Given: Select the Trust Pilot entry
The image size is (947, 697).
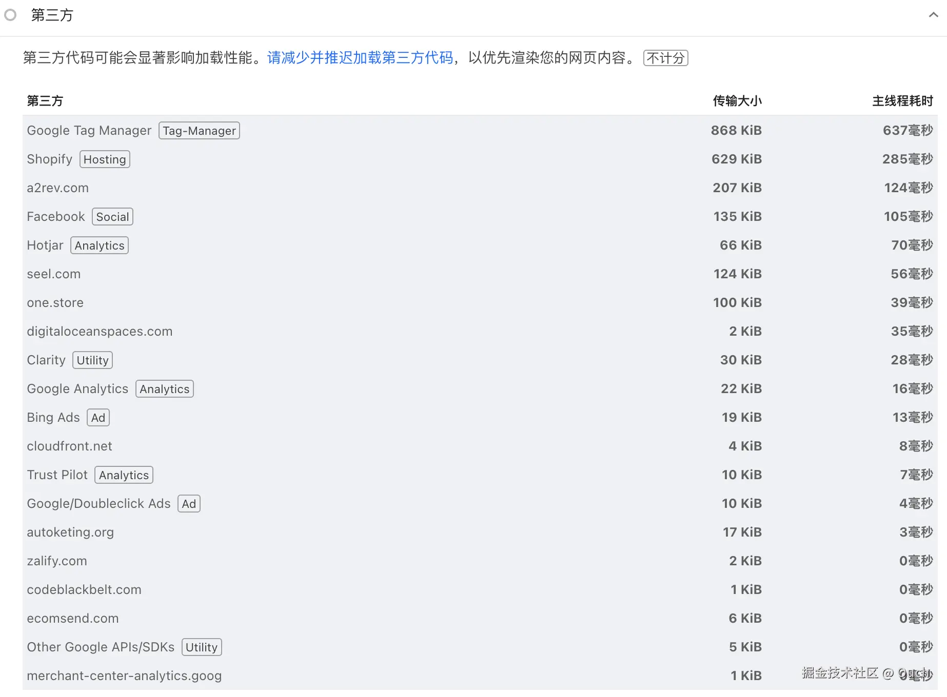Looking at the screenshot, I should coord(57,475).
